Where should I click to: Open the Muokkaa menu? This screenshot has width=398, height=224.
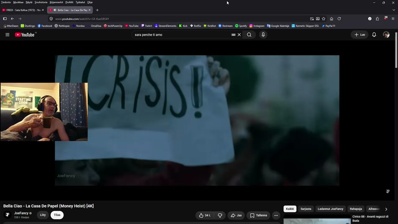pyautogui.click(x=18, y=2)
